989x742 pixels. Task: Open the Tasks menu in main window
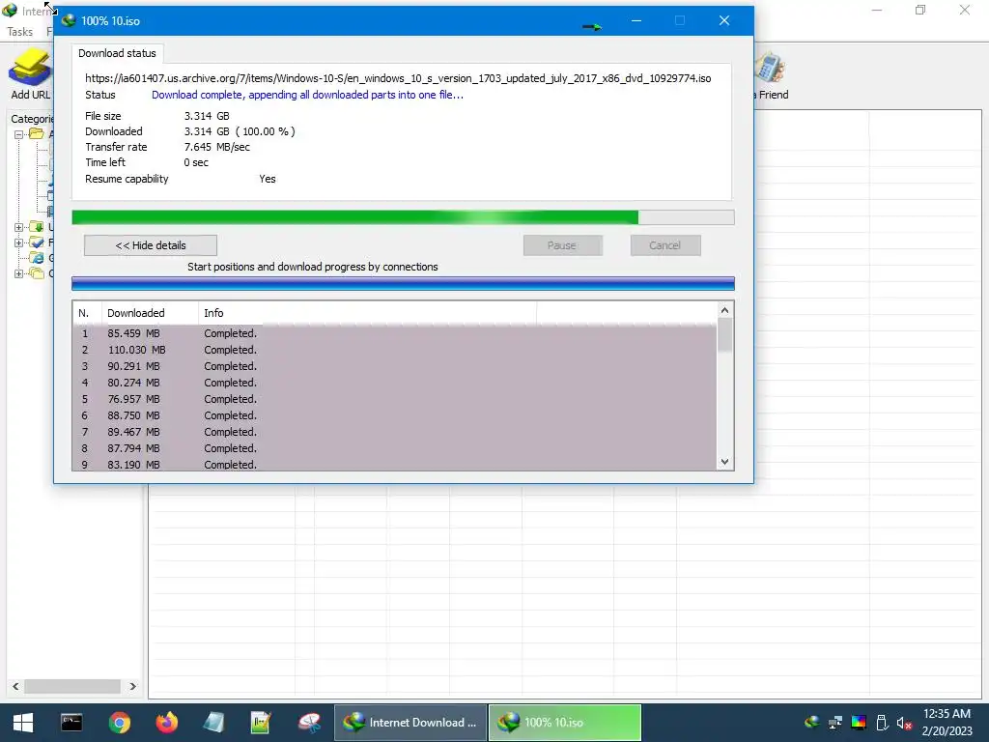point(19,32)
